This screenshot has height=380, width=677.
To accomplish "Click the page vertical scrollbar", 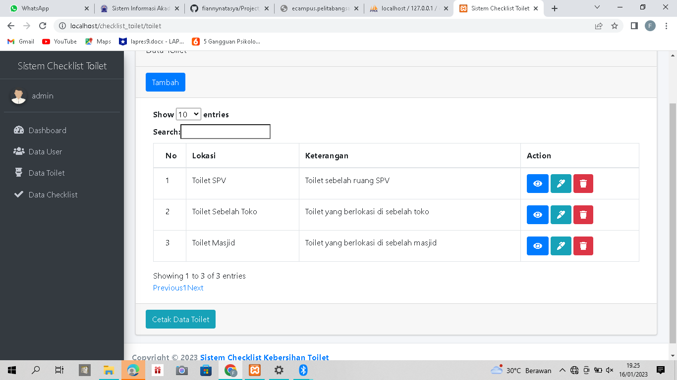I will coord(673,223).
